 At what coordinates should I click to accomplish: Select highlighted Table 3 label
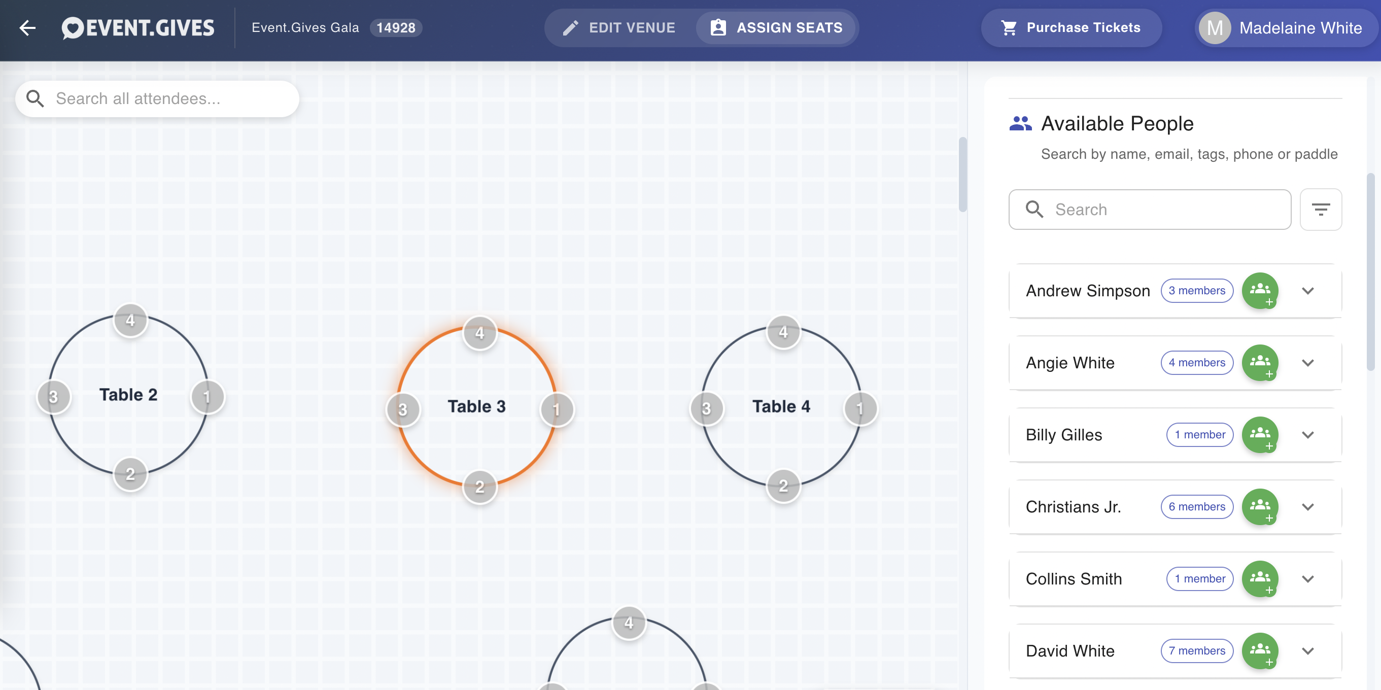click(476, 406)
